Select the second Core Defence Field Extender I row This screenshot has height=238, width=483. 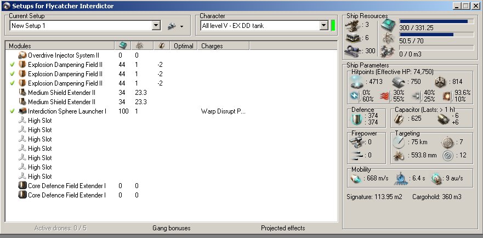click(x=171, y=195)
